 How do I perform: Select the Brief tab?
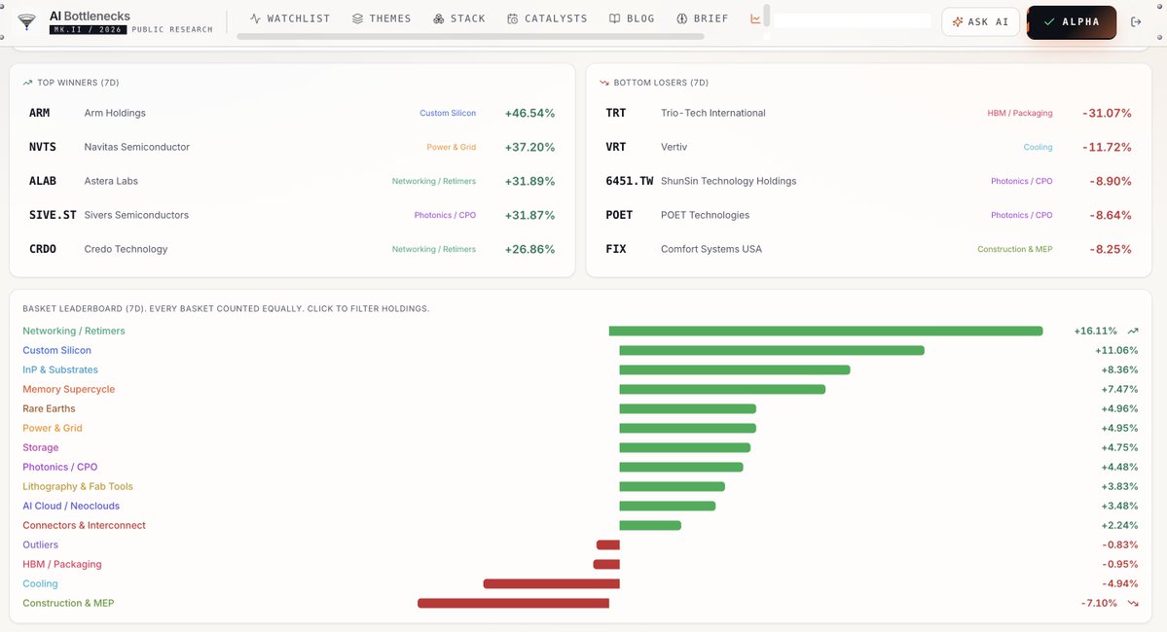tap(703, 18)
